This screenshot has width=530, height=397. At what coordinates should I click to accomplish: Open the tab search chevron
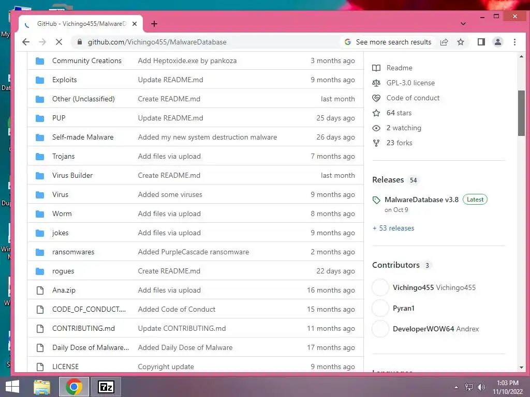463,24
